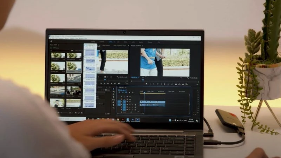Add marker button in Program monitor
This screenshot has height=158, width=281.
[x=146, y=84]
